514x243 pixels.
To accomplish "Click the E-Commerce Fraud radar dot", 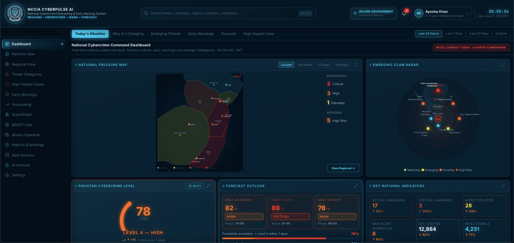I will tap(428, 129).
